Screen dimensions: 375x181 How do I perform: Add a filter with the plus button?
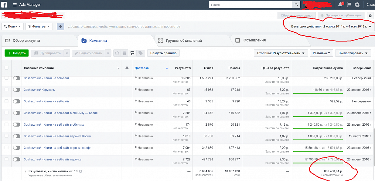(61, 27)
